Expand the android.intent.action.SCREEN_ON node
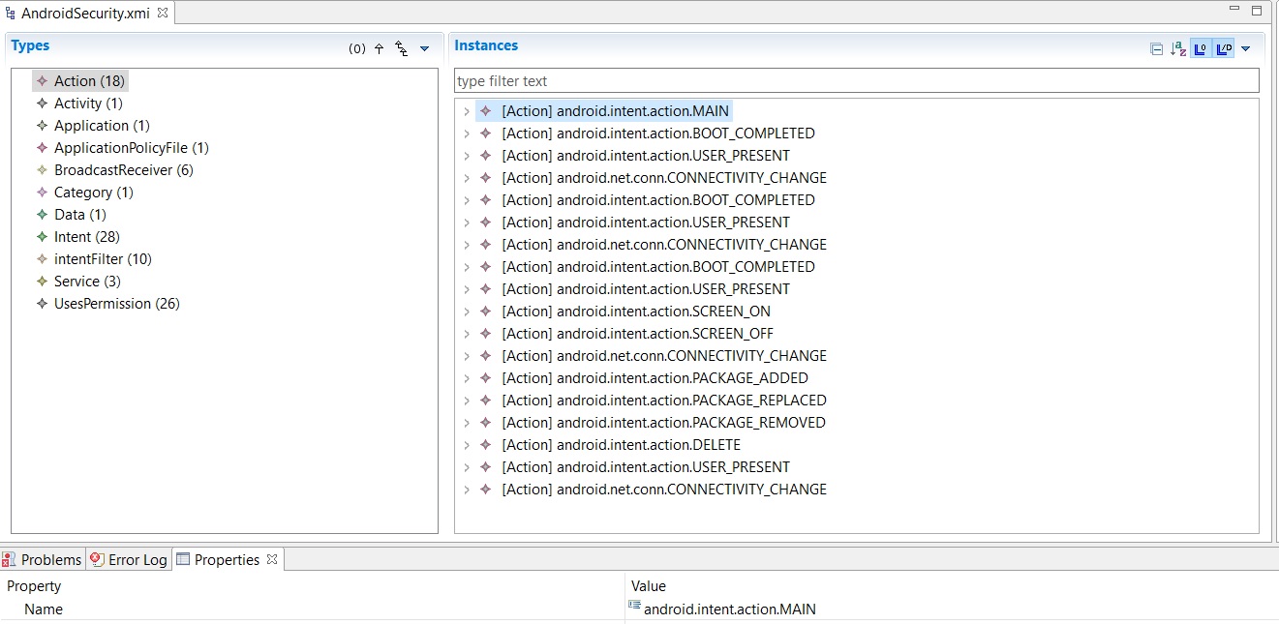Viewport: 1279px width, 624px height. 467,312
